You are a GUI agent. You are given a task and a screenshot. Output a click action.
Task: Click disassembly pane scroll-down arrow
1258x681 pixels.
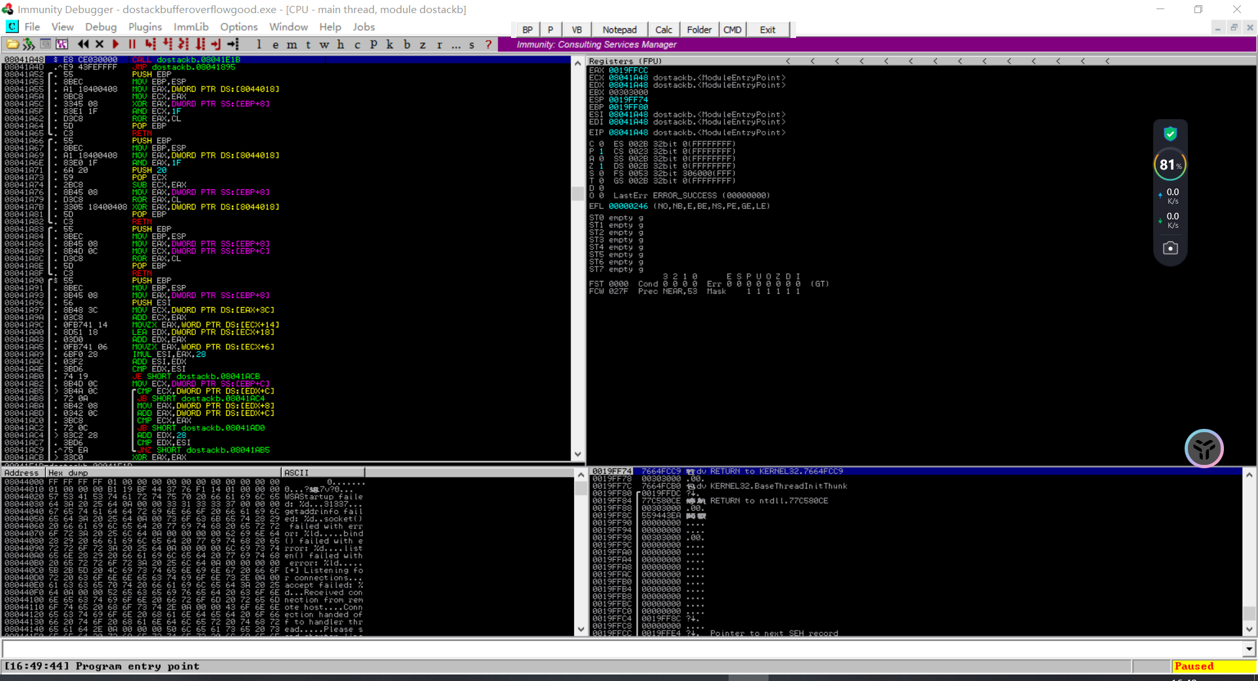(577, 454)
